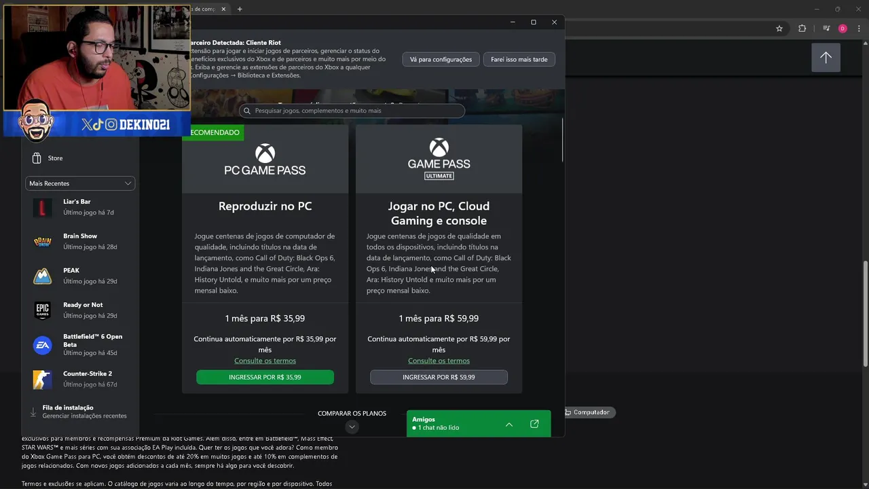The width and height of the screenshot is (869, 489).
Task: Open the browser three-dot menu
Action: pos(859,29)
